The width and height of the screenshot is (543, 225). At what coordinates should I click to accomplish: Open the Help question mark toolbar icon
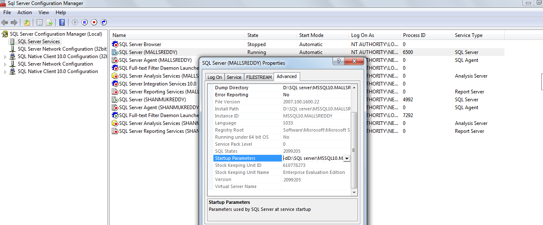(x=62, y=22)
